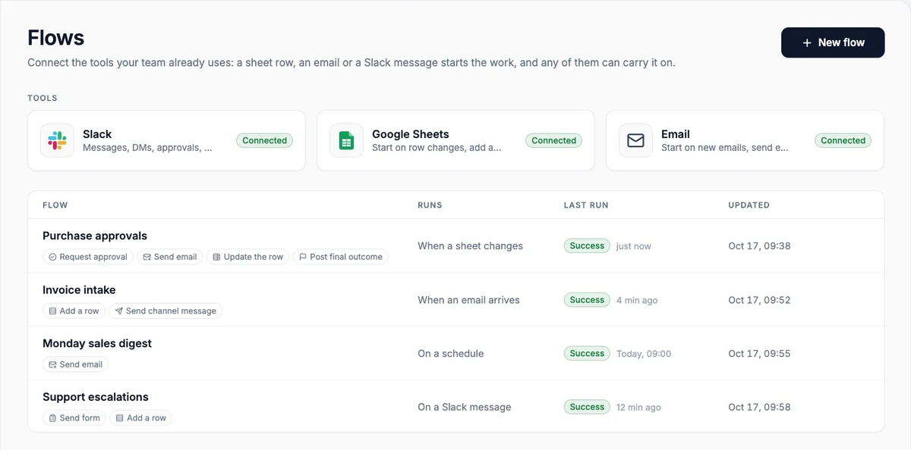This screenshot has height=450, width=911.
Task: Click the FLOW column header
Action: click(x=55, y=205)
